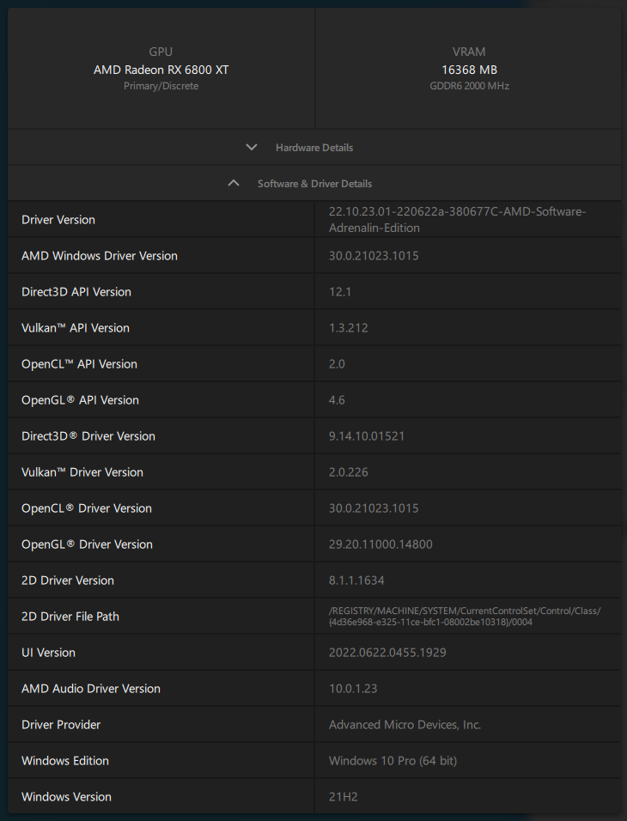Select the Adrenalin-Edition driver version value
This screenshot has height=821, width=627.
[x=457, y=220]
